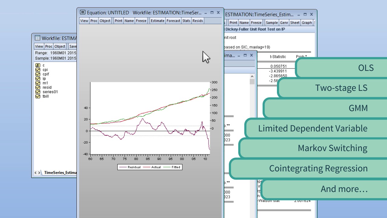Screen dimensions: 387x218
Task: Close the small middle window
Action: point(252,55)
